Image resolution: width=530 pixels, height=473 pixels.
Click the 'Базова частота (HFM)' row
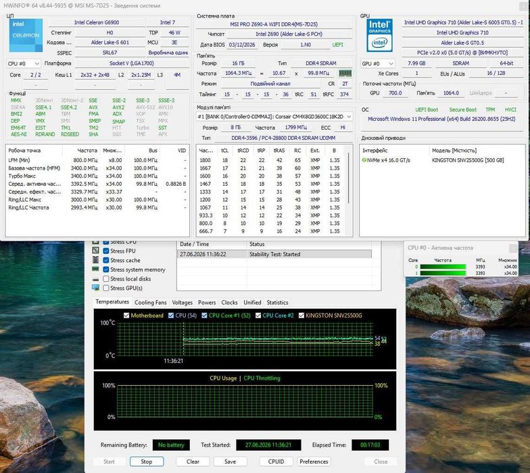[x=97, y=168]
